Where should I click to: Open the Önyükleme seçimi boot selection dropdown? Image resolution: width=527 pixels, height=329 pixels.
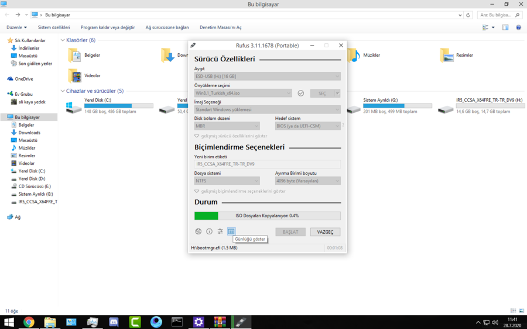pos(242,93)
